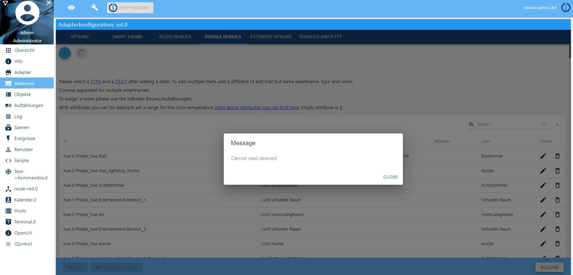Edit the Entertainment-Bereich_1 row

543,200
